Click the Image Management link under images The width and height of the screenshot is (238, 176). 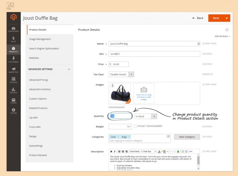[x=116, y=107]
